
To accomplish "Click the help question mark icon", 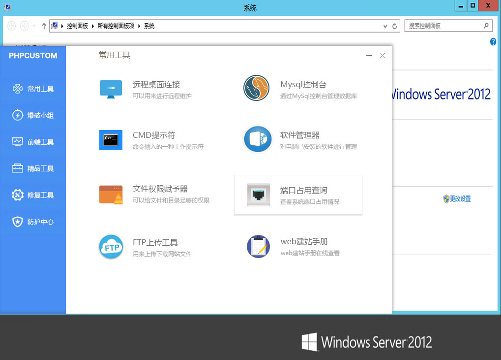I will click(x=493, y=41).
